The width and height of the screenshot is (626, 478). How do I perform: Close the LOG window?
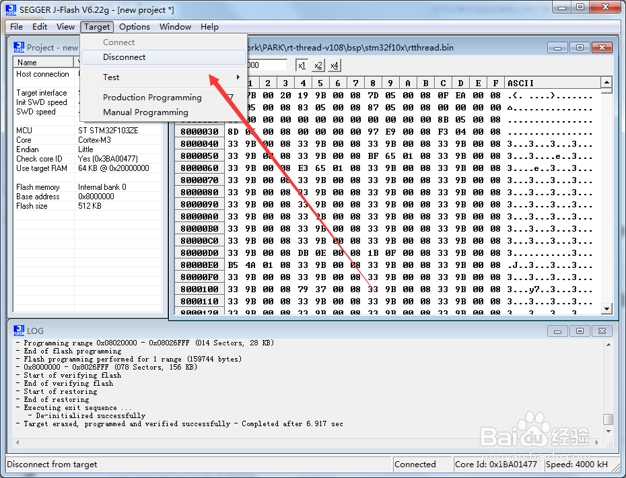tap(602, 331)
